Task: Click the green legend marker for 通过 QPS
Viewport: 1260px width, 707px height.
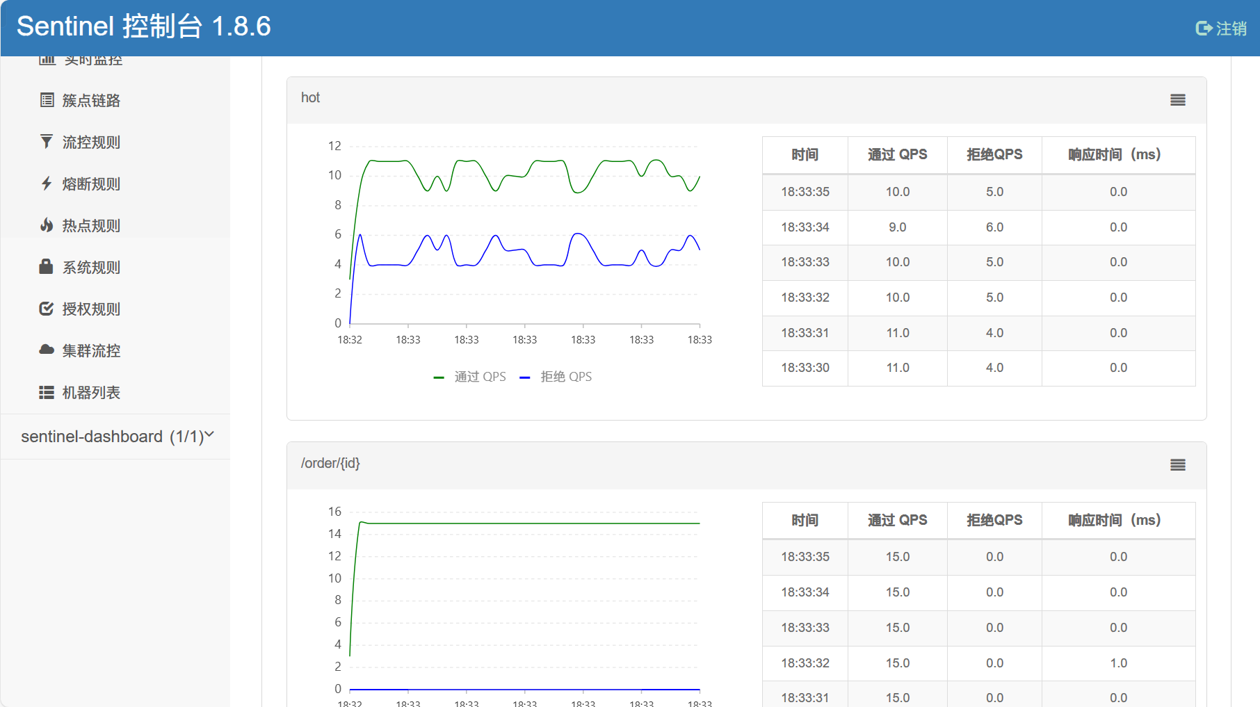Action: coord(439,377)
